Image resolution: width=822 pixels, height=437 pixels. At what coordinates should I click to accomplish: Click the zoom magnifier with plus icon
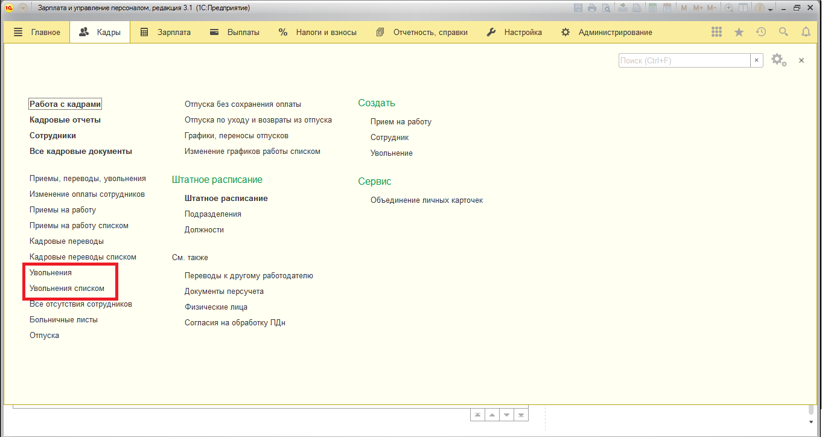[729, 8]
